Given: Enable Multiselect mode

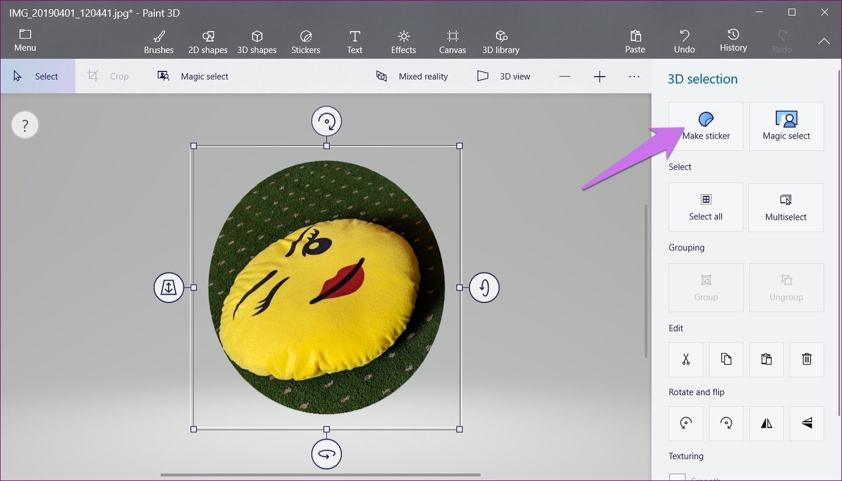Looking at the screenshot, I should [786, 208].
